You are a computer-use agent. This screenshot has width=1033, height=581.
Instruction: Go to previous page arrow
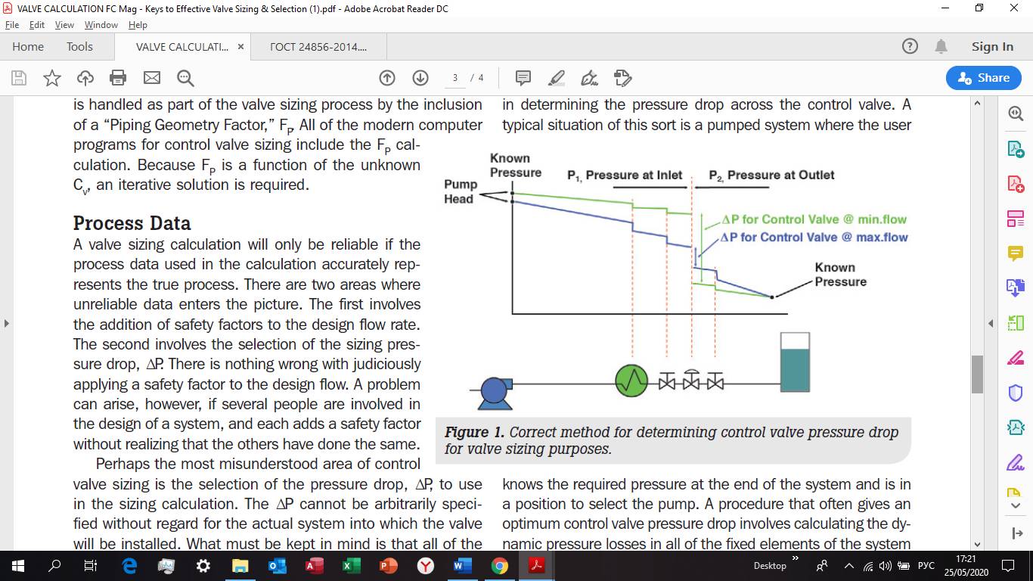(387, 78)
